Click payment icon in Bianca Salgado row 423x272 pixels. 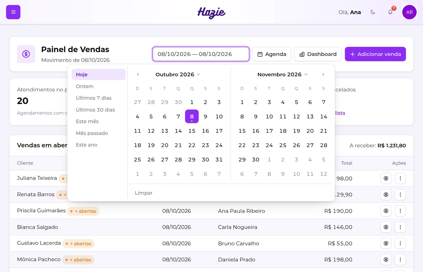click(x=386, y=227)
